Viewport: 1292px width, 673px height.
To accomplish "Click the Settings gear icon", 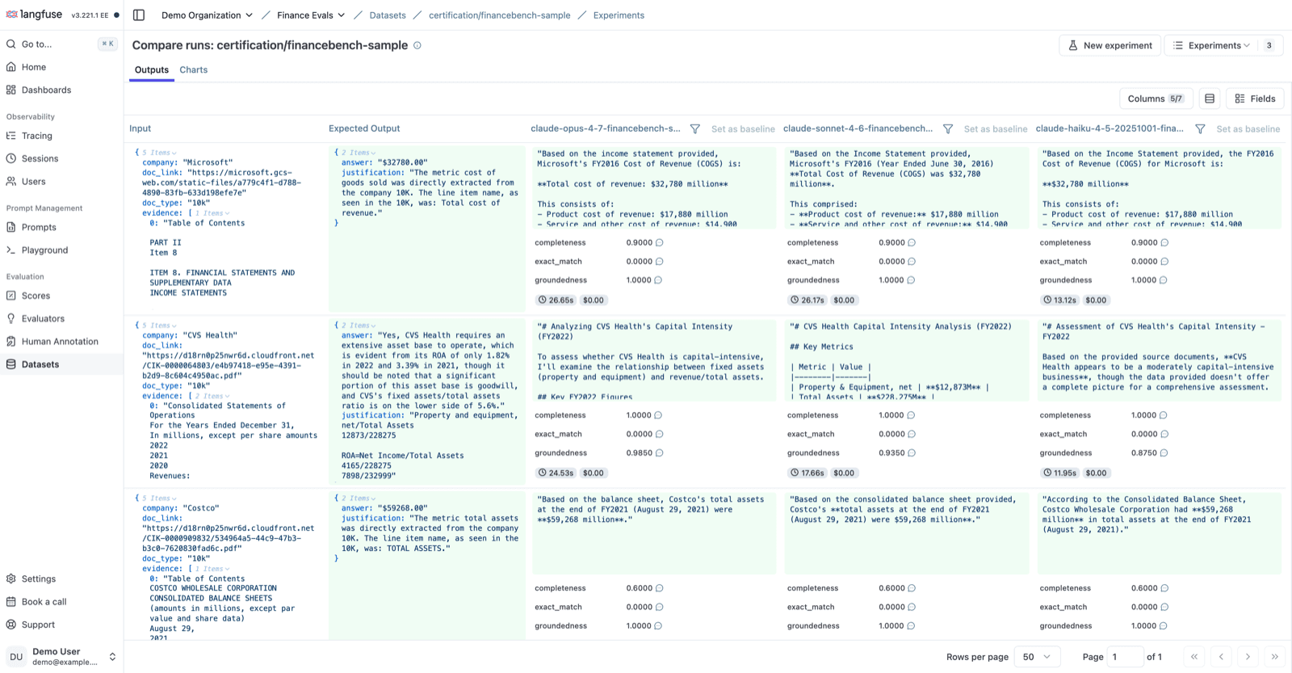I will [11, 578].
